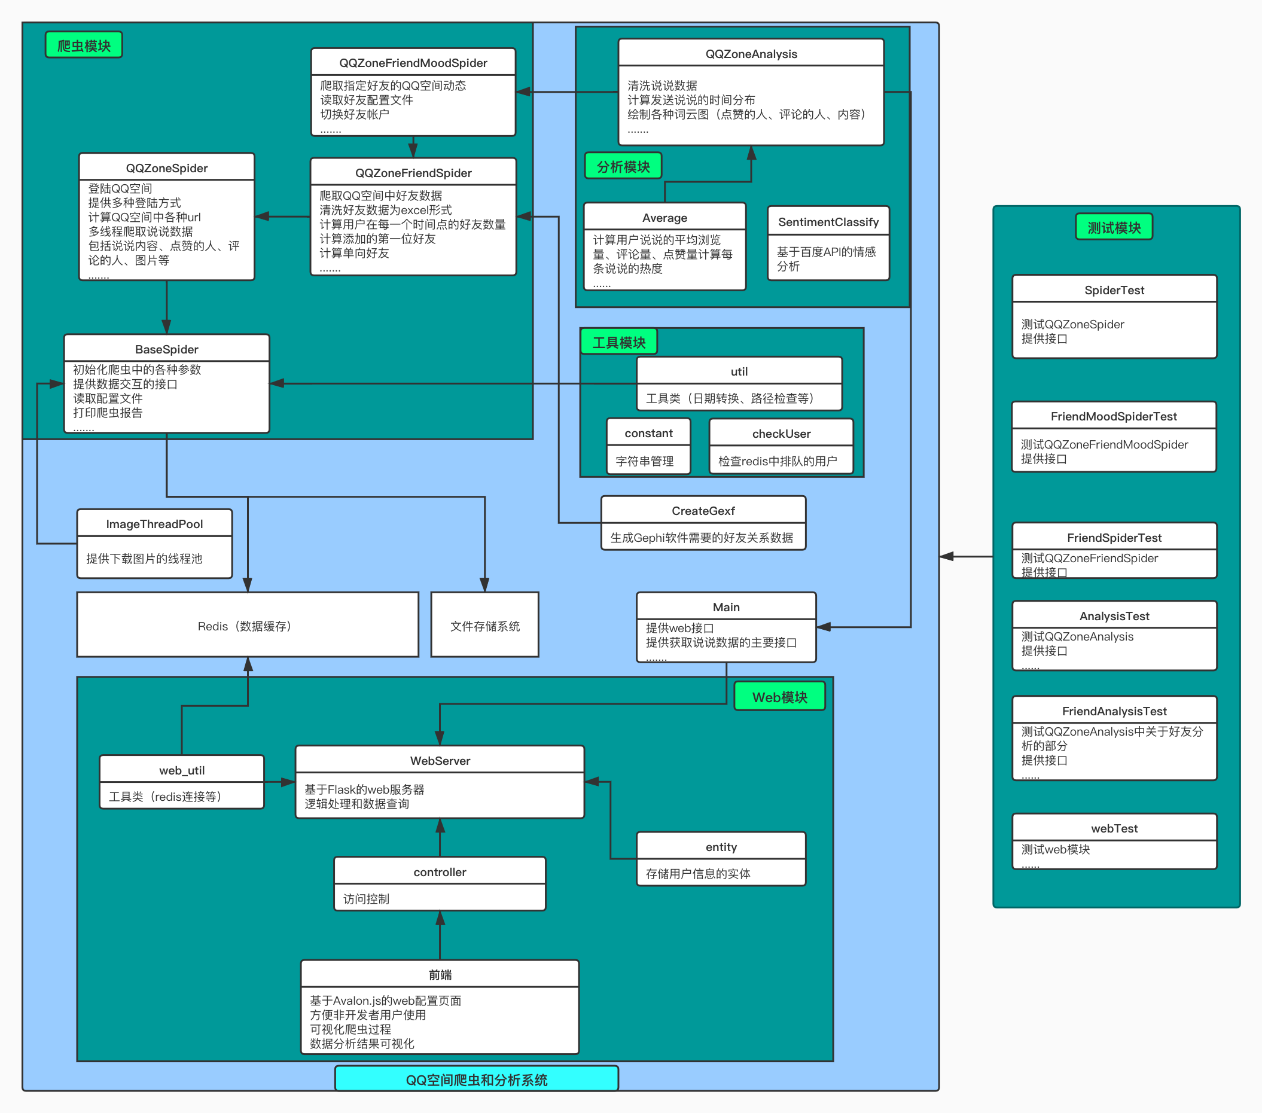This screenshot has height=1113, width=1262.
Task: Click the Redis（数据缓存）block
Action: [x=247, y=626]
